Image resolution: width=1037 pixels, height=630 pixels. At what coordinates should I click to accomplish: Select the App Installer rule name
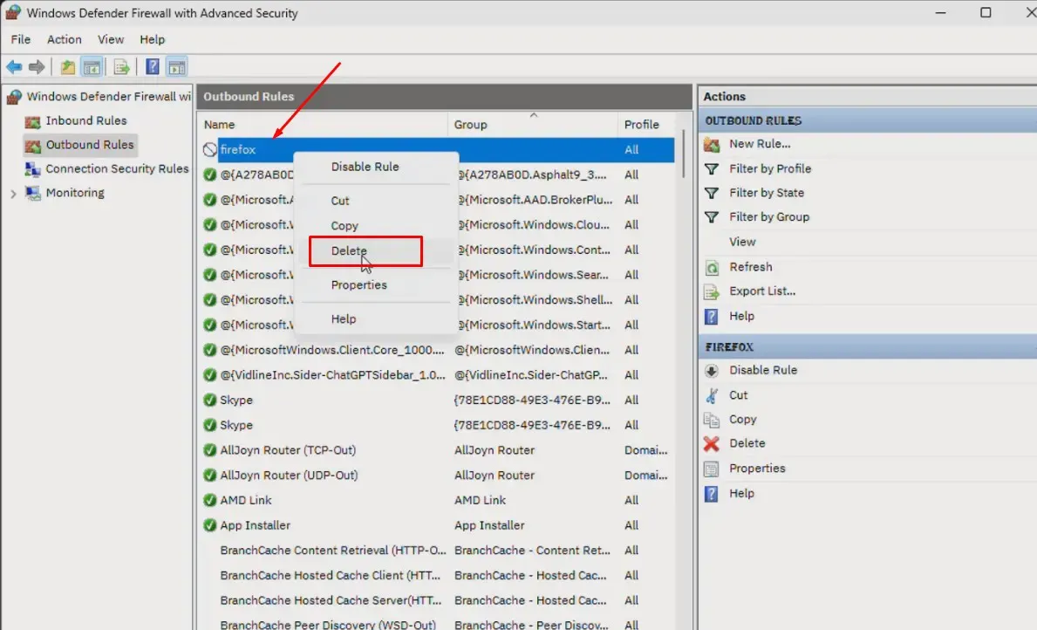click(255, 525)
